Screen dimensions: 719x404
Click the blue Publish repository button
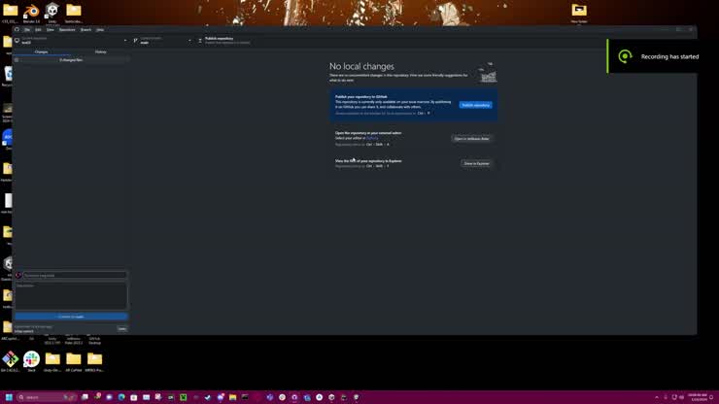point(475,105)
